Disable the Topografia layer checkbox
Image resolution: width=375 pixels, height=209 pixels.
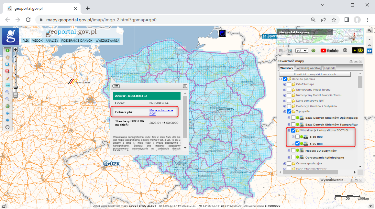289,112
